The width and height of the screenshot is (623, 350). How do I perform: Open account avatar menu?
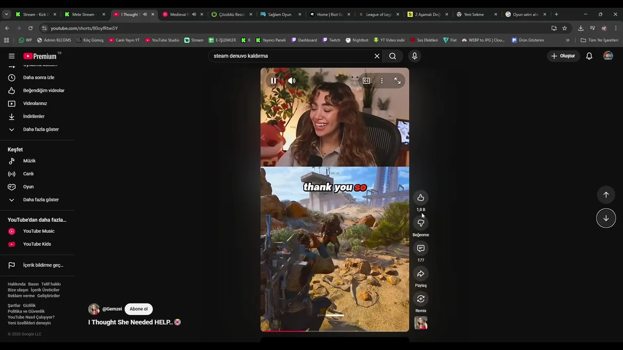tap(608, 56)
